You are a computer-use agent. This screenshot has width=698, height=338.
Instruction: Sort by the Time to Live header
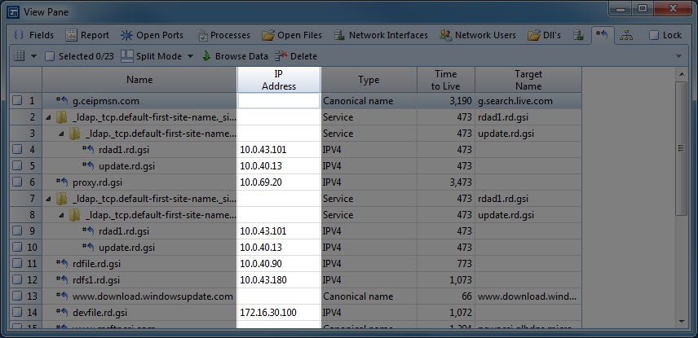coord(446,80)
